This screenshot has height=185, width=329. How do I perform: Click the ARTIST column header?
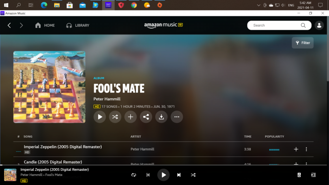(136, 136)
